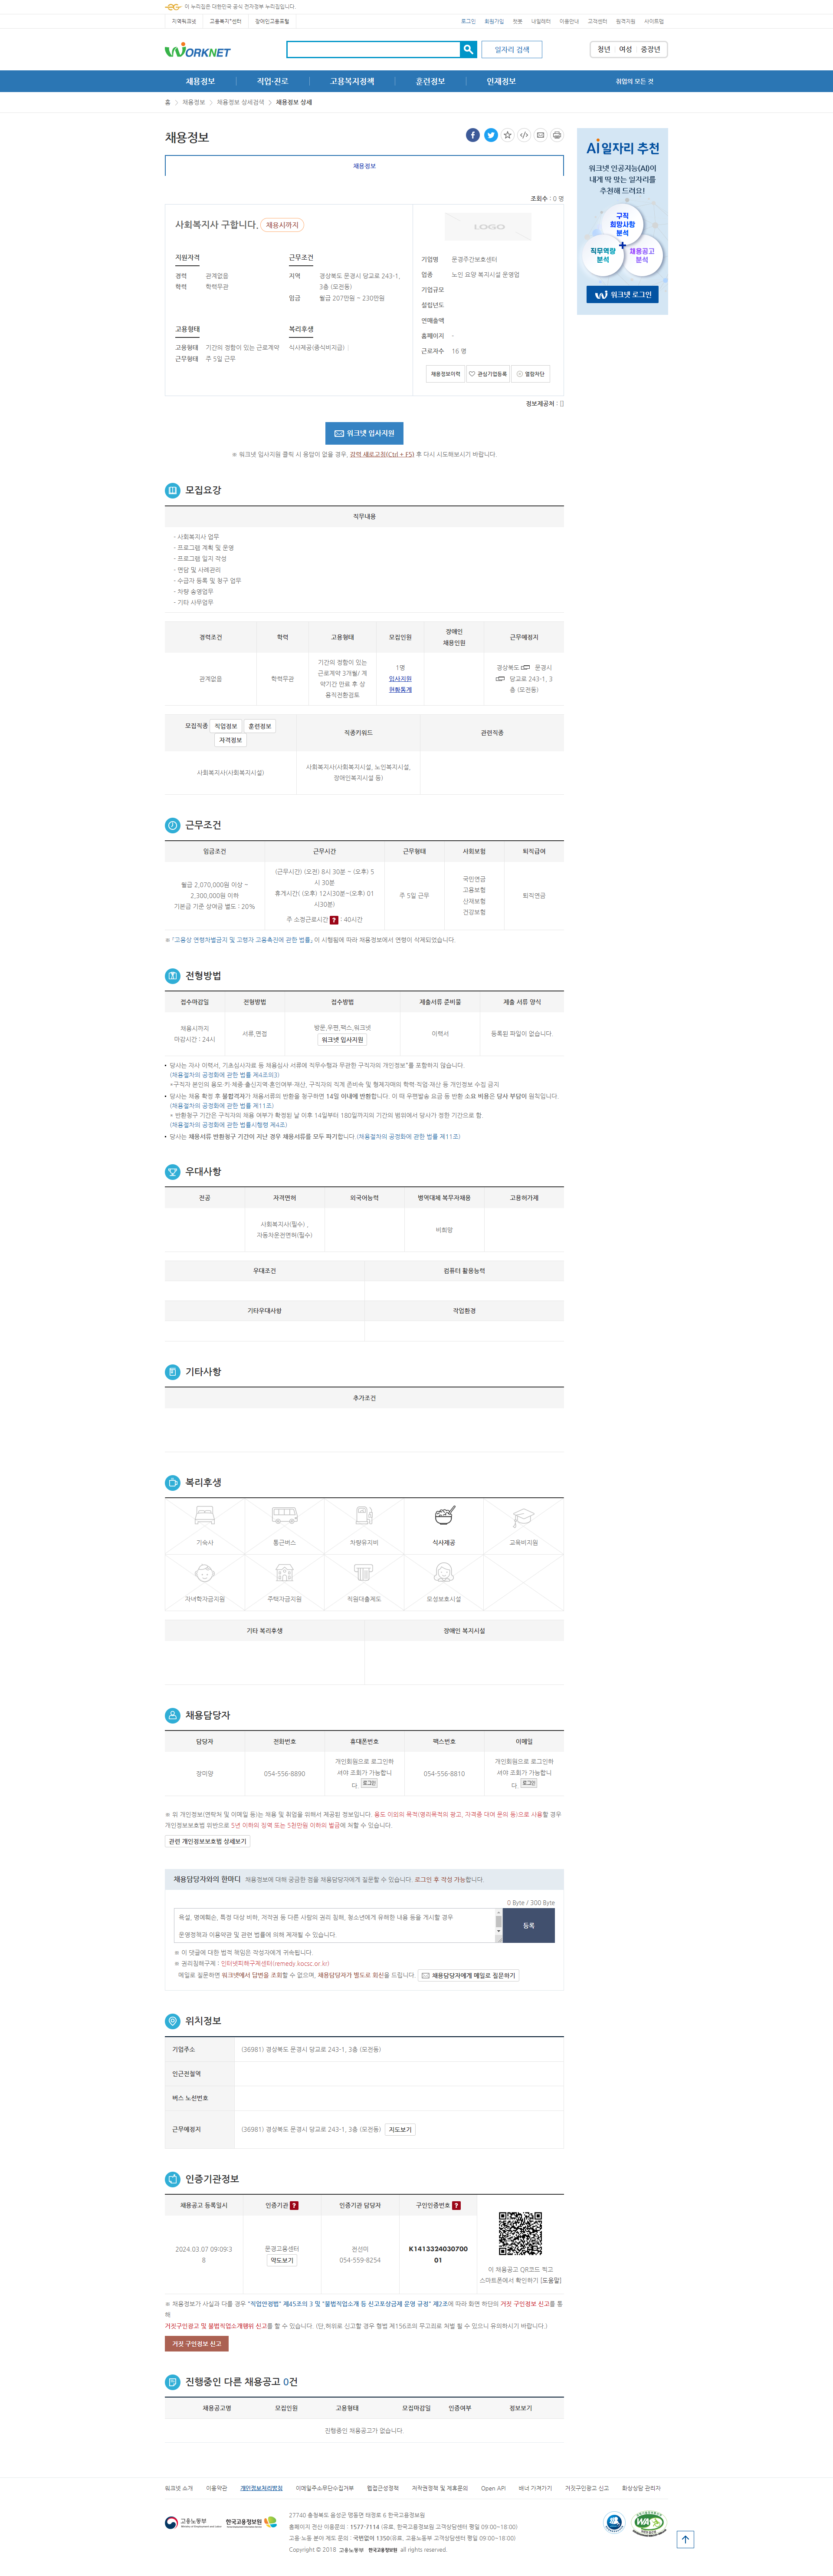Click the 사이트맵 top link

tap(654, 21)
